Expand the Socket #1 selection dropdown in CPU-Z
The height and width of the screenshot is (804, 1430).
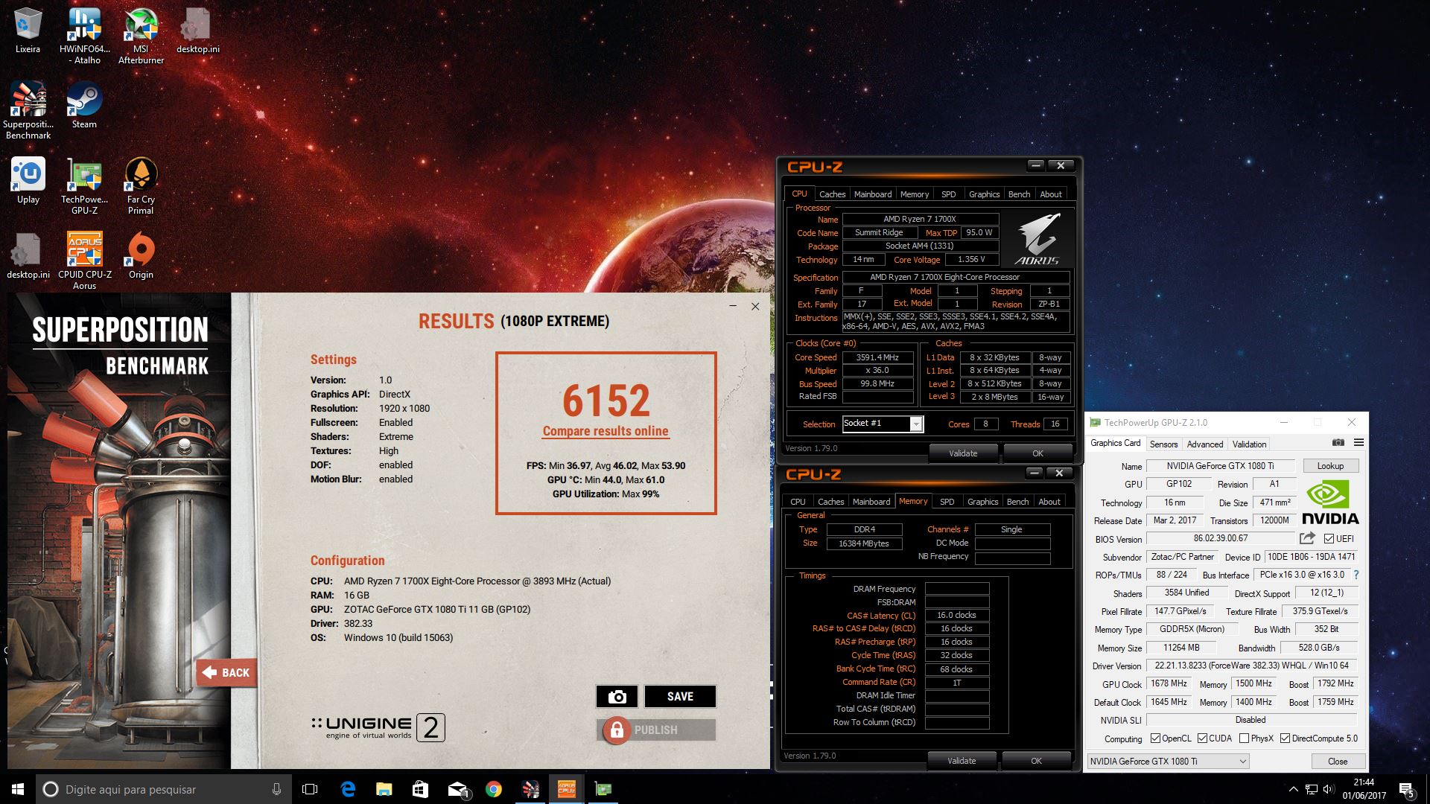point(917,424)
